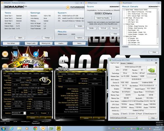The image size is (164, 131).
Task: Open Windows Explorer from taskbar
Action: (19, 128)
